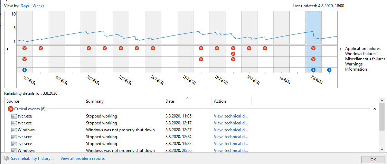Click the Save reliability history document icon
Viewport: 387px width, 164px height.
click(7, 159)
